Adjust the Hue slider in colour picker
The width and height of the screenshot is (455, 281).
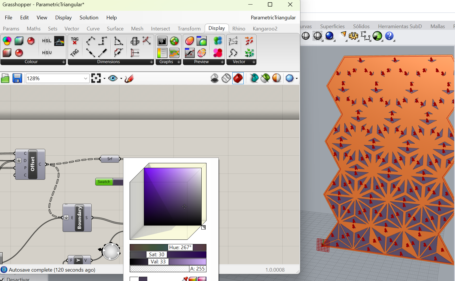pyautogui.click(x=168, y=247)
